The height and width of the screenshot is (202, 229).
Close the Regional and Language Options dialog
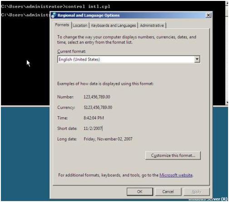point(209,15)
